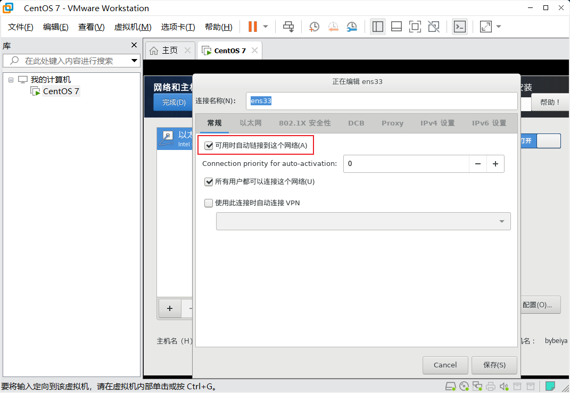This screenshot has height=393, width=570.
Task: Switch to the 以太网 tab
Action: click(x=251, y=123)
